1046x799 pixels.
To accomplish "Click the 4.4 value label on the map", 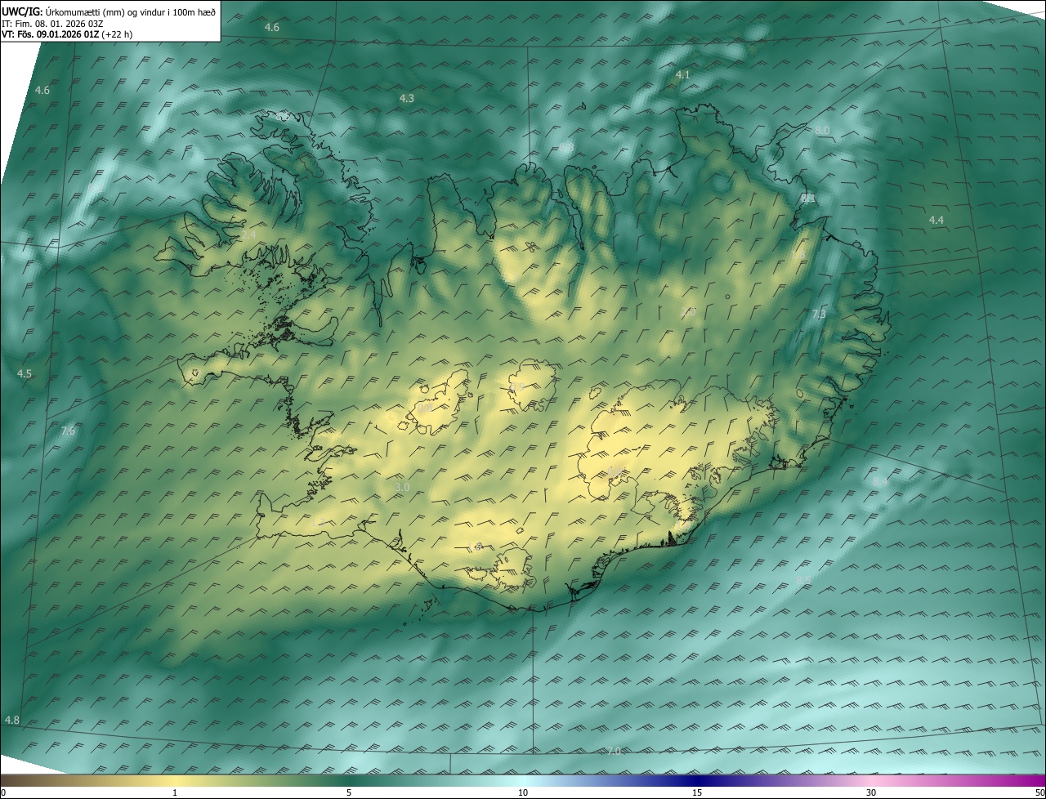I will (936, 221).
